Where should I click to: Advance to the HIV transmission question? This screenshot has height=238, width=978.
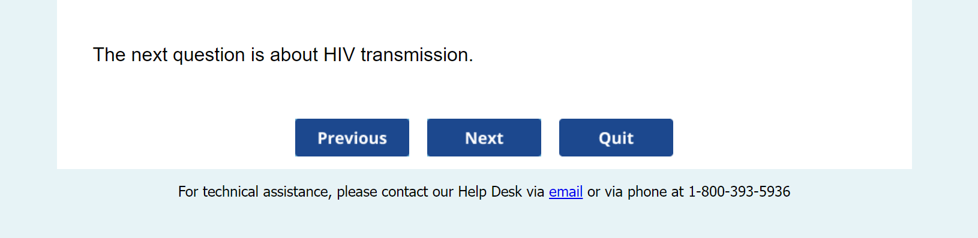click(x=484, y=138)
